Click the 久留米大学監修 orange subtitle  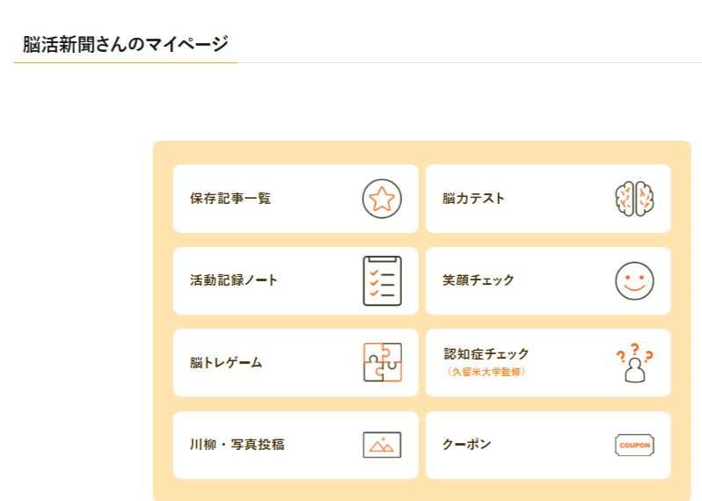pos(486,372)
